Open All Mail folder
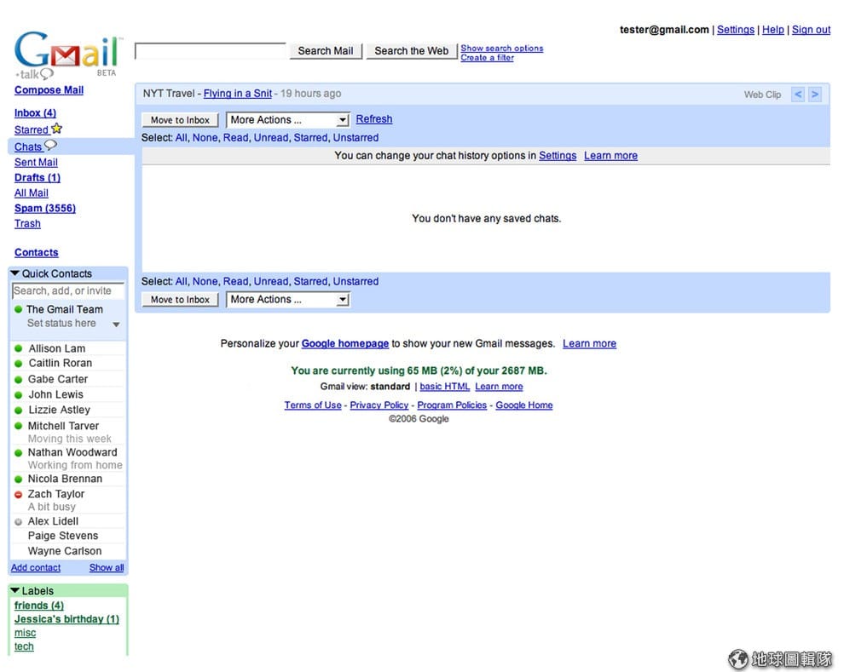Viewport: 844px width, 672px height. click(x=32, y=193)
